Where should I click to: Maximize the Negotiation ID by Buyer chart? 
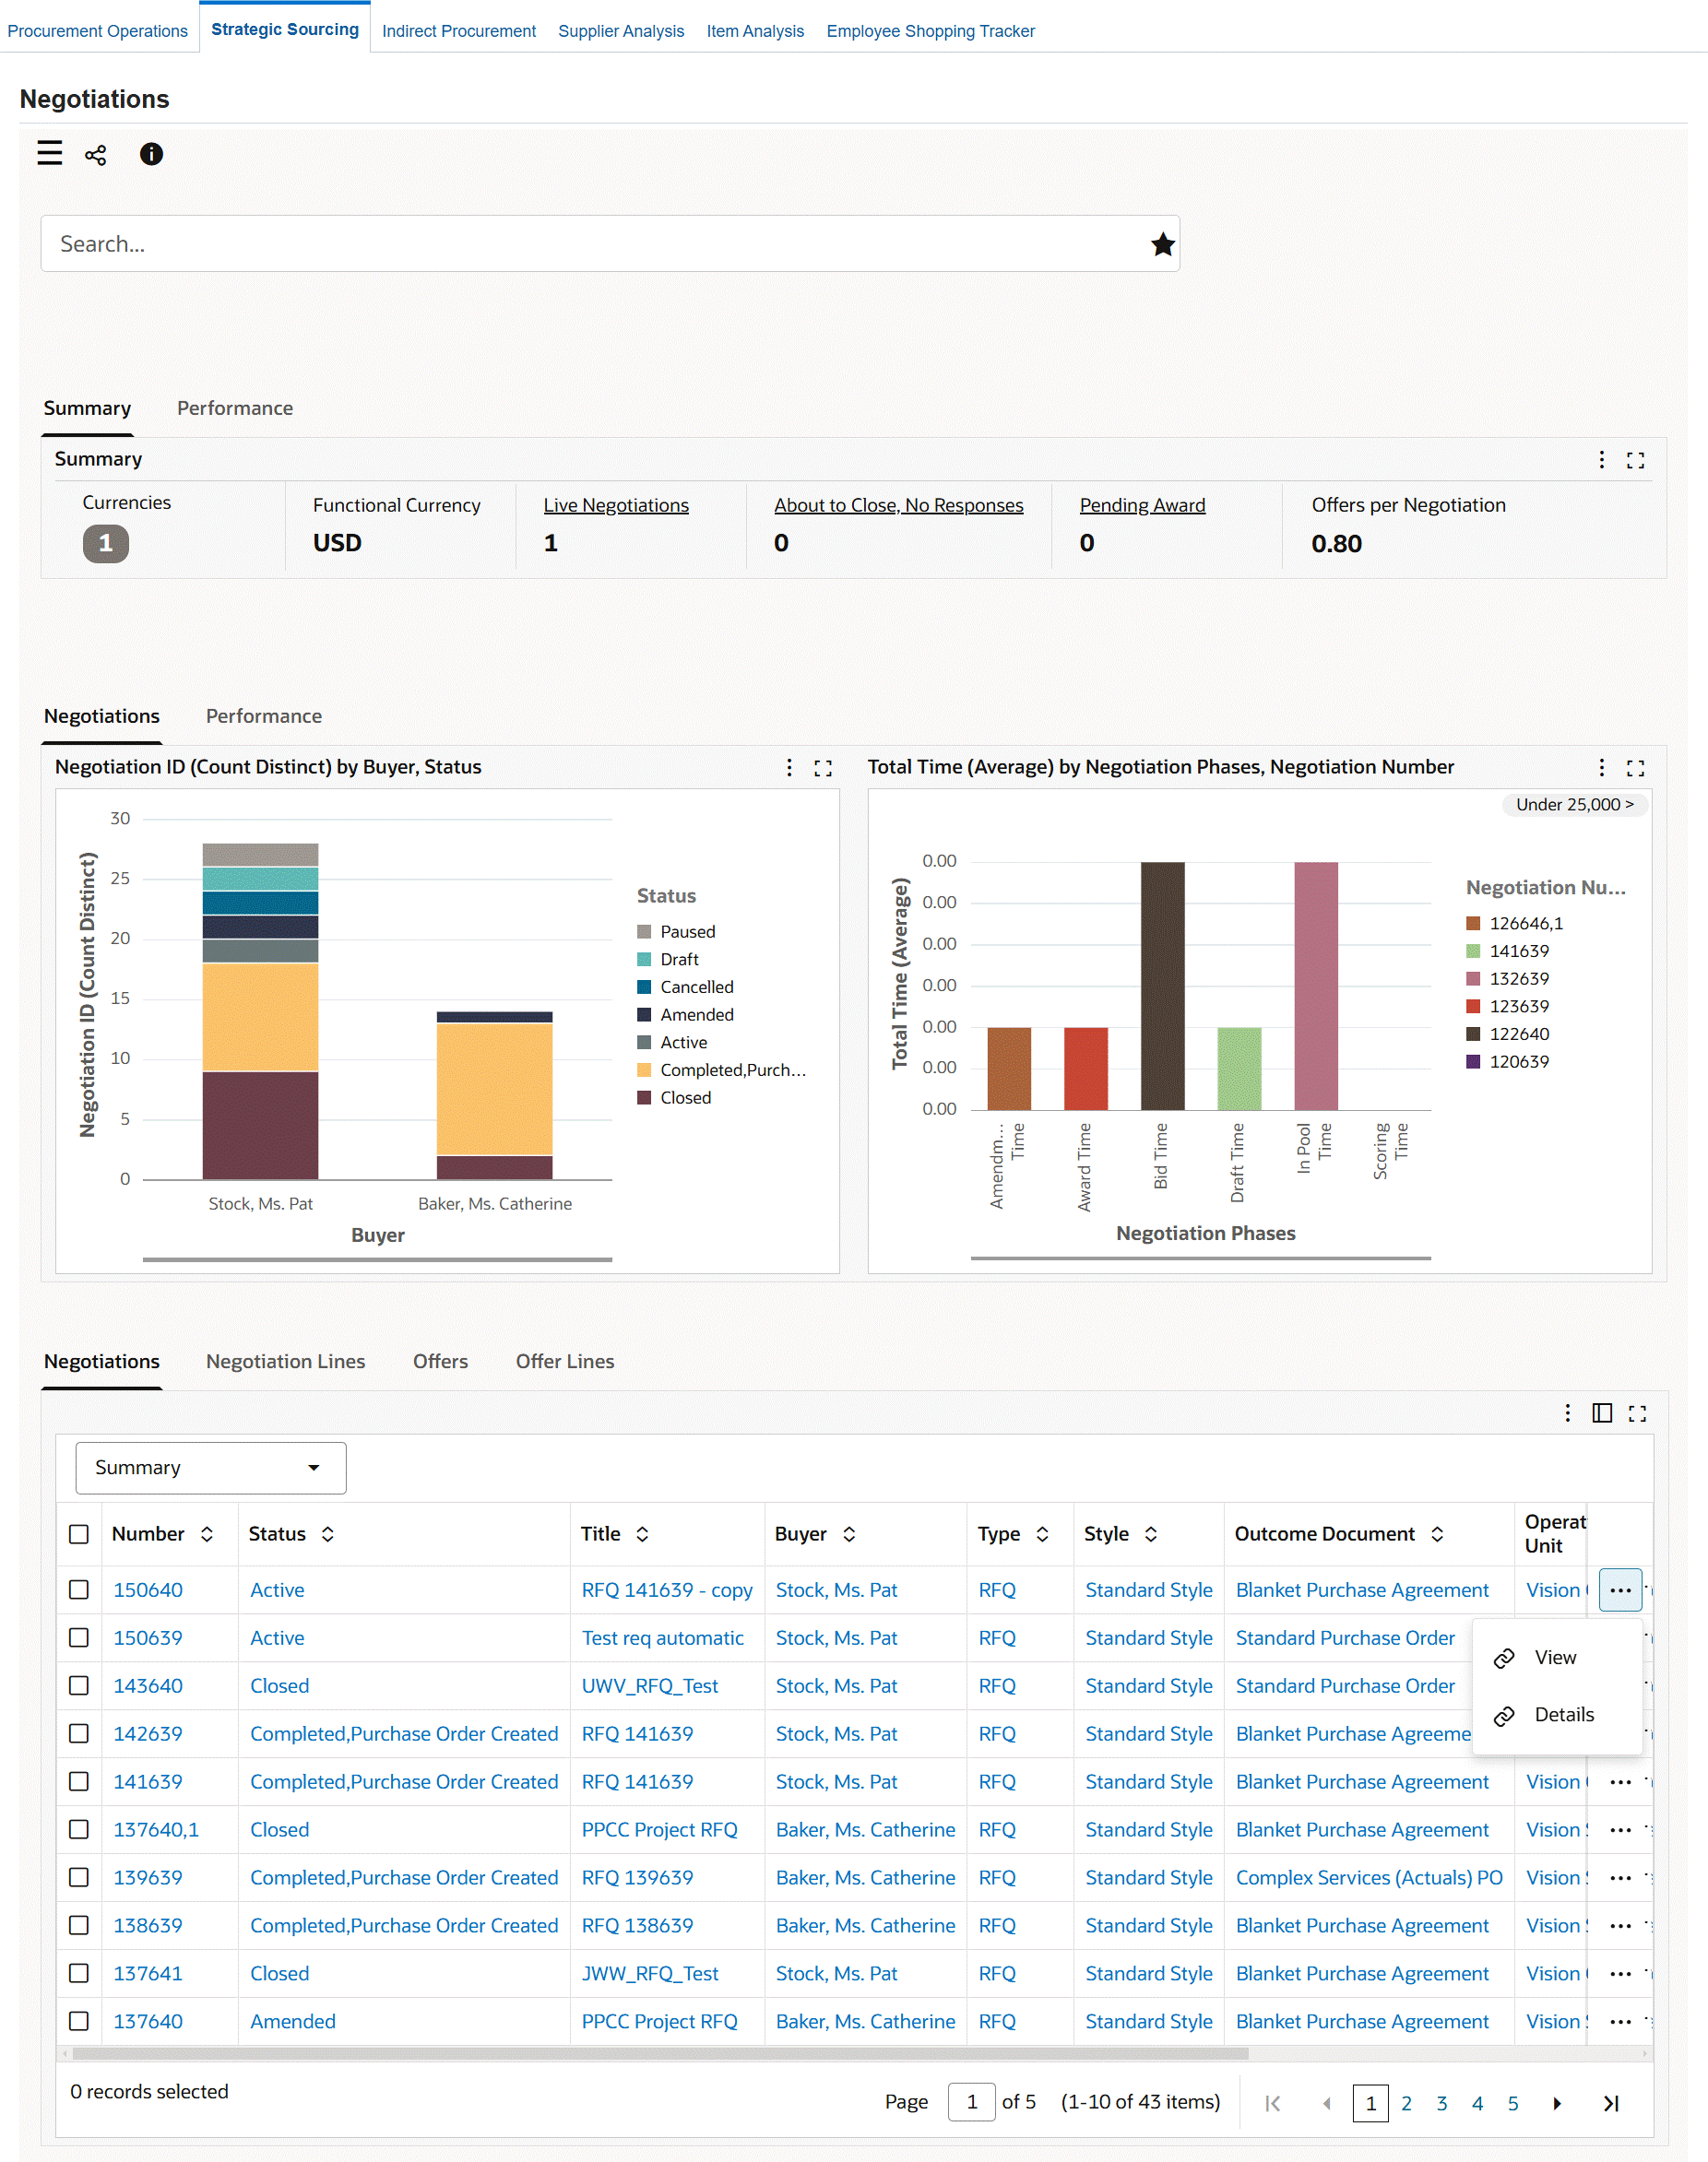pos(822,768)
